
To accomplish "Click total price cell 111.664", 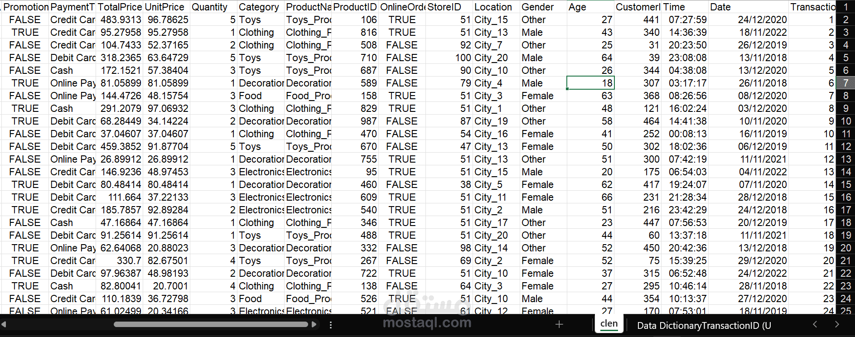I will click(x=119, y=197).
